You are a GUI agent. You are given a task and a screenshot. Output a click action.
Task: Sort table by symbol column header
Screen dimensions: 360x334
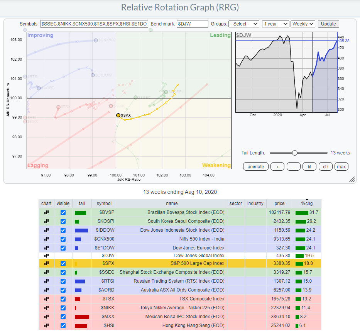pos(104,203)
